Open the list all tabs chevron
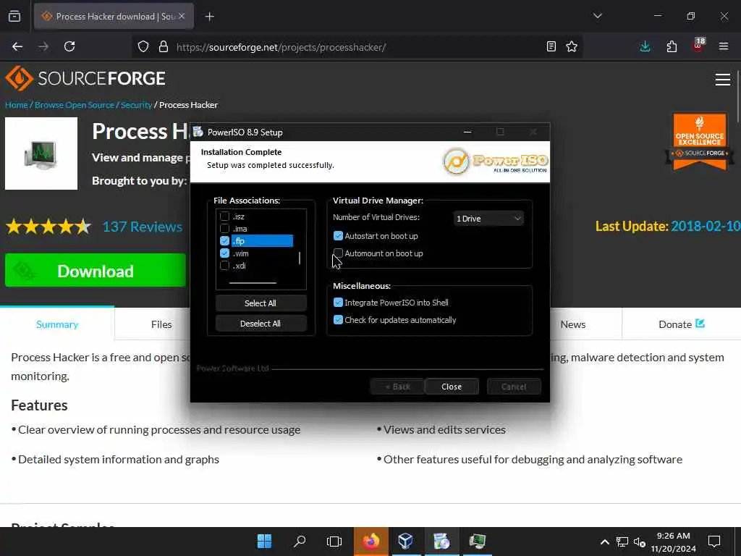This screenshot has height=556, width=741. [598, 16]
